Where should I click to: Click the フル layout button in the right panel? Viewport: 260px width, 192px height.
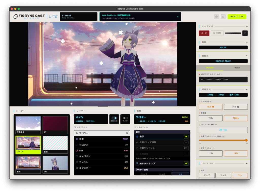(x=240, y=175)
